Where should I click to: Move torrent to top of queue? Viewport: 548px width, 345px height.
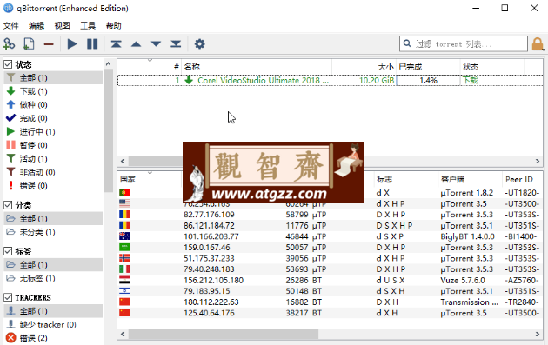tap(116, 44)
